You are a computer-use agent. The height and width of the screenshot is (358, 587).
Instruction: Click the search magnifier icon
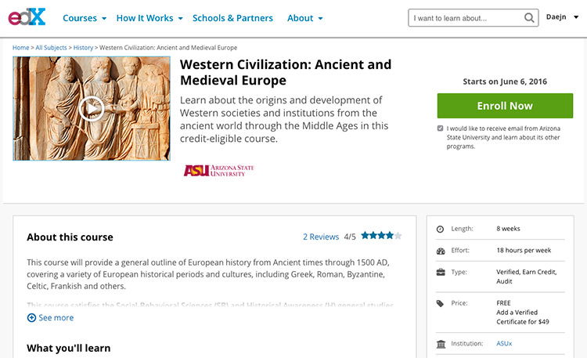[x=529, y=17]
